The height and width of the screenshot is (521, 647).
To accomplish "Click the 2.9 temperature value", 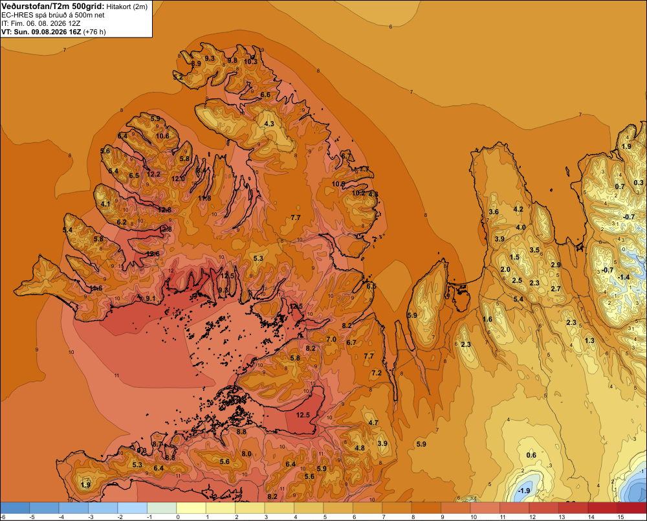I will [x=556, y=265].
